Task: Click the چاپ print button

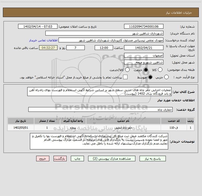Action: (x=77, y=159)
